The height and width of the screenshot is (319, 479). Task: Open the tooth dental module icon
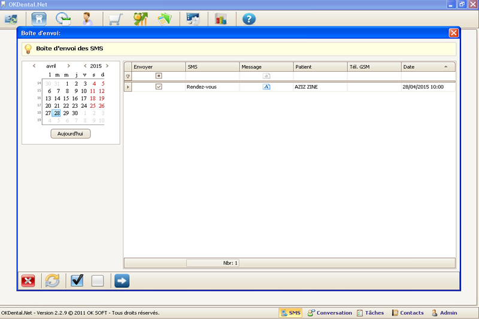[39, 19]
